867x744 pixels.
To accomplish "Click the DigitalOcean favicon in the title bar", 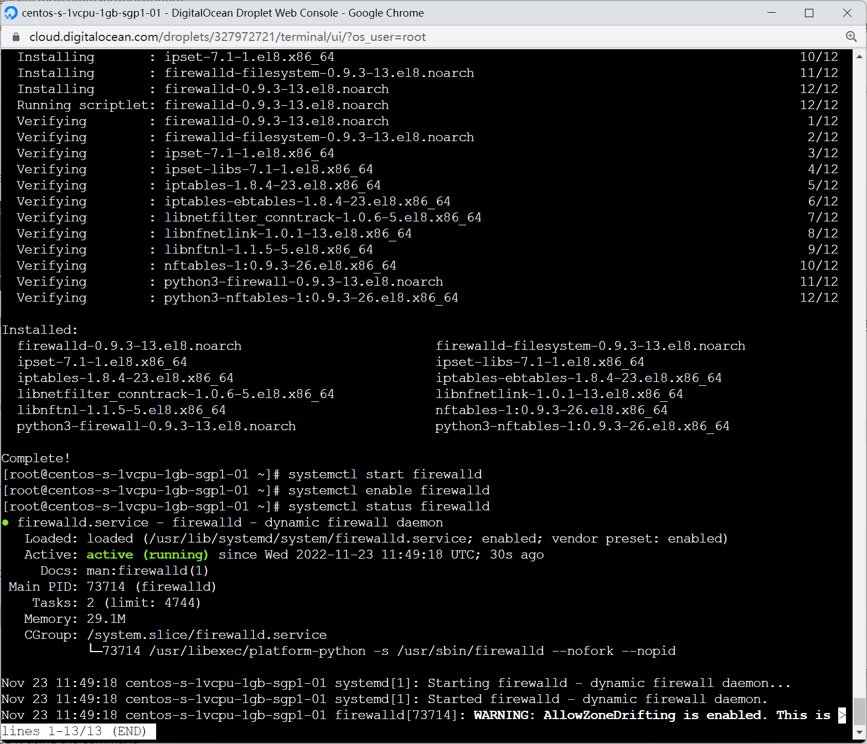I will pyautogui.click(x=11, y=13).
